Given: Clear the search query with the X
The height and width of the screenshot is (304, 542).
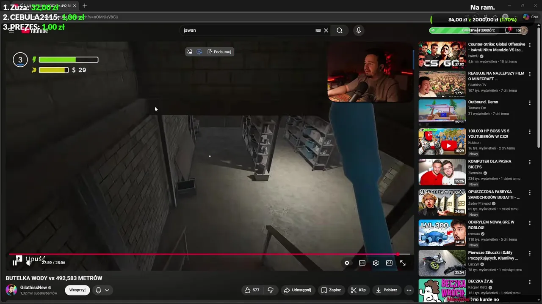Looking at the screenshot, I should [326, 30].
